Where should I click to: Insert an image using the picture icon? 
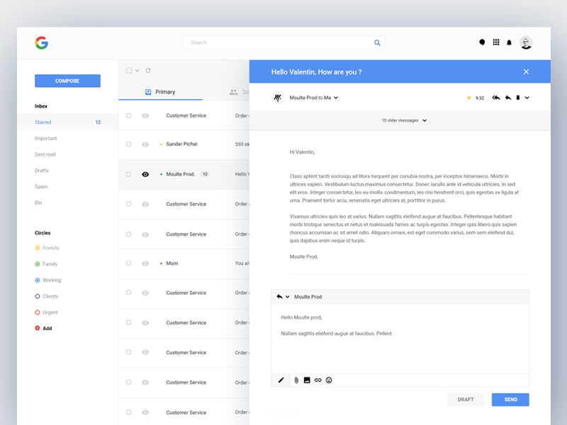(307, 380)
